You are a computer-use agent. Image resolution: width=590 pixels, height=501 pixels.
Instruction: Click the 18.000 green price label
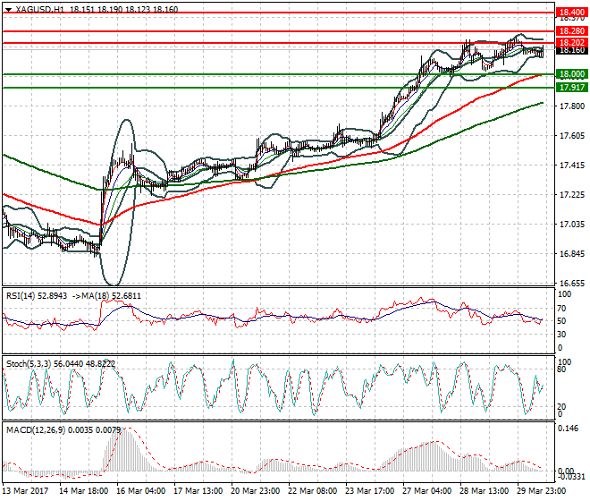tap(572, 74)
